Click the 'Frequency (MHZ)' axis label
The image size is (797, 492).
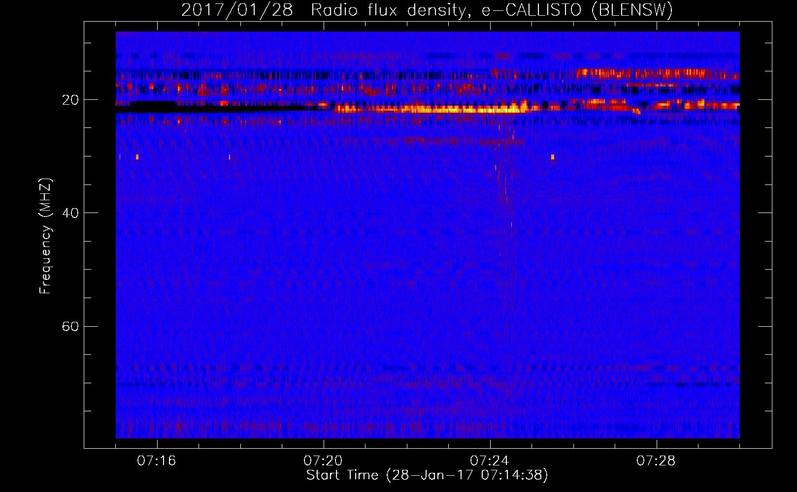[45, 236]
